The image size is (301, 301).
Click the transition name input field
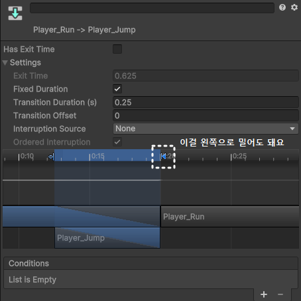[152, 8]
